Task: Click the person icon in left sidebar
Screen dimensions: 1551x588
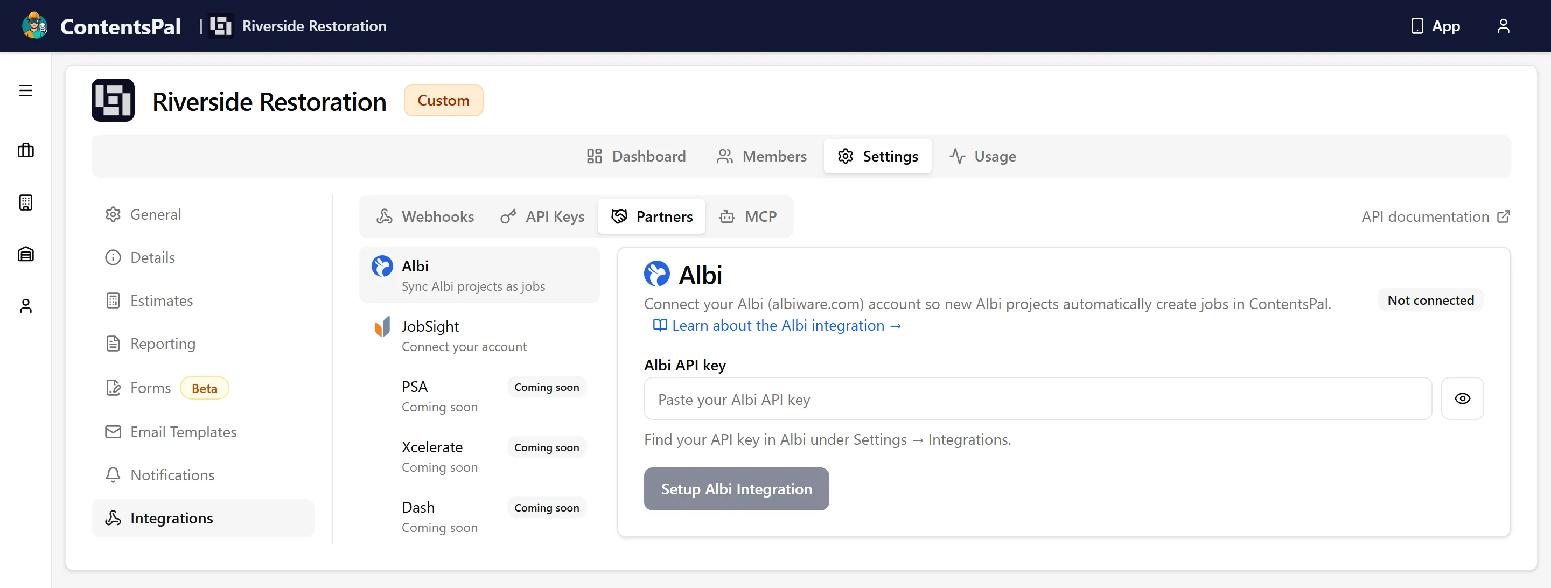Action: 25,306
